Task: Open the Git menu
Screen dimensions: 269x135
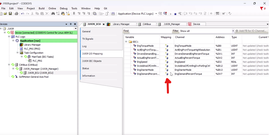Action: click(x=106, y=8)
